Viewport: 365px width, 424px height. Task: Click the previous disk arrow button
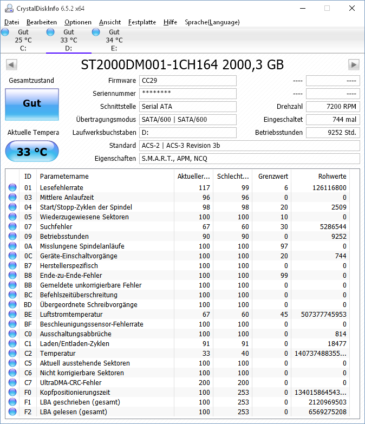coord(11,65)
